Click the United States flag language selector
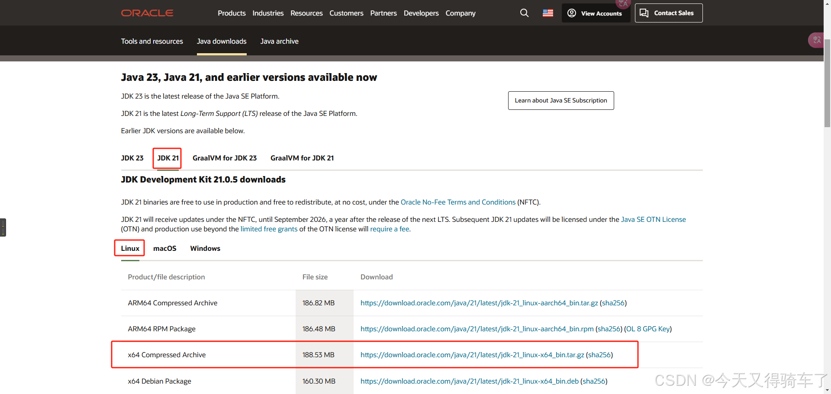This screenshot has width=831, height=394. 548,13
